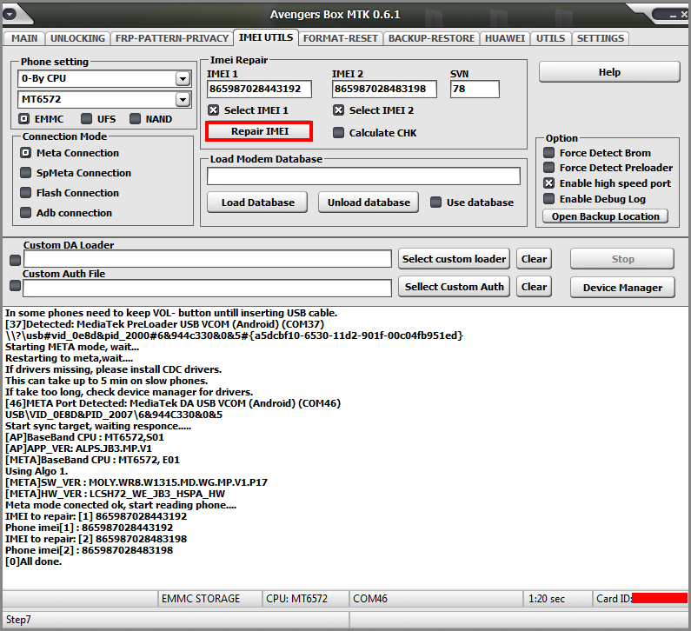Clear the custom auth file path

(x=534, y=287)
